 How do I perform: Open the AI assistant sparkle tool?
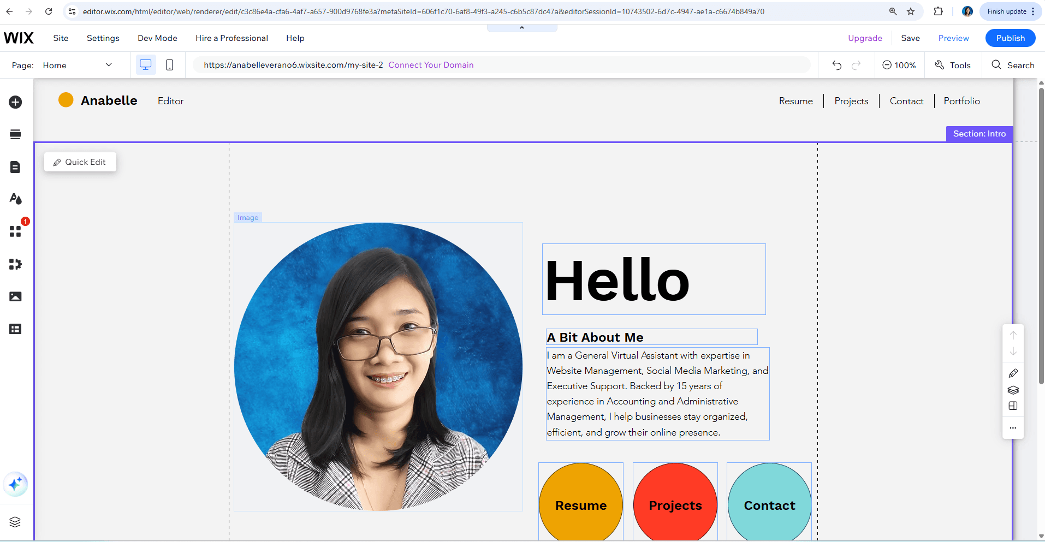point(15,484)
